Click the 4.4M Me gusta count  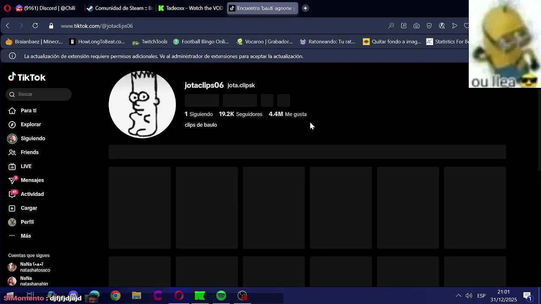click(288, 114)
